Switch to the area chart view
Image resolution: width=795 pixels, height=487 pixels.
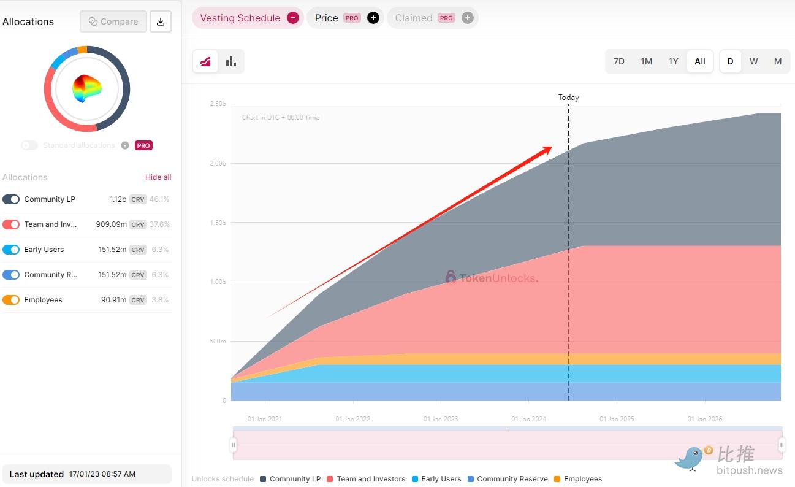(x=205, y=61)
